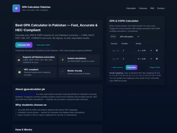Image resolution: width=177 pixels, height=133 pixels.
Task: Focus the first row's course name field
Action: click(116, 51)
